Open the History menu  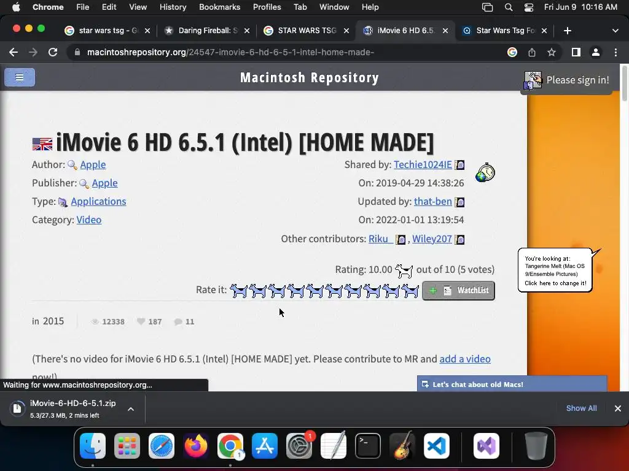[173, 7]
